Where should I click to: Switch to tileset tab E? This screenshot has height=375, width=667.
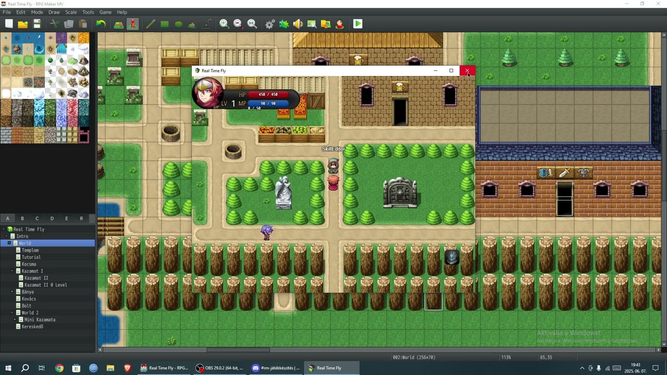67,219
